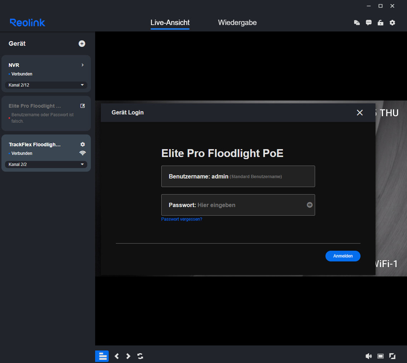The height and width of the screenshot is (363, 407).
Task: Add a new device with plus icon
Action: tap(82, 44)
